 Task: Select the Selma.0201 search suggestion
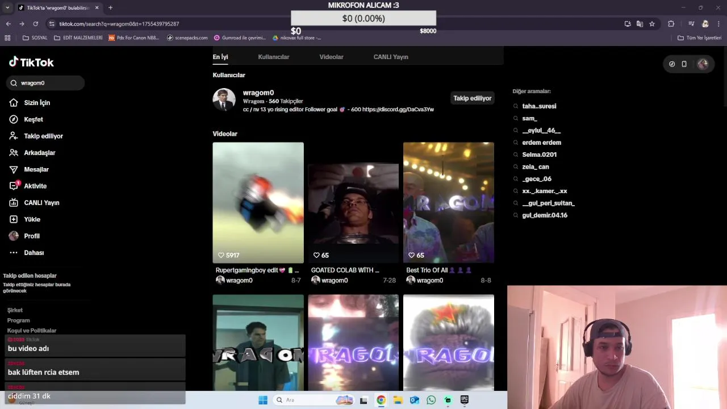pyautogui.click(x=539, y=155)
